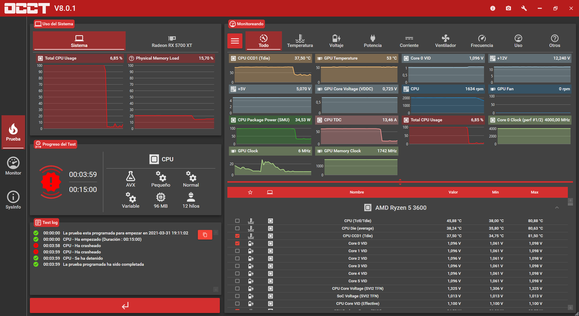The height and width of the screenshot is (316, 579).
Task: Open the Prueba test section
Action: point(13,132)
